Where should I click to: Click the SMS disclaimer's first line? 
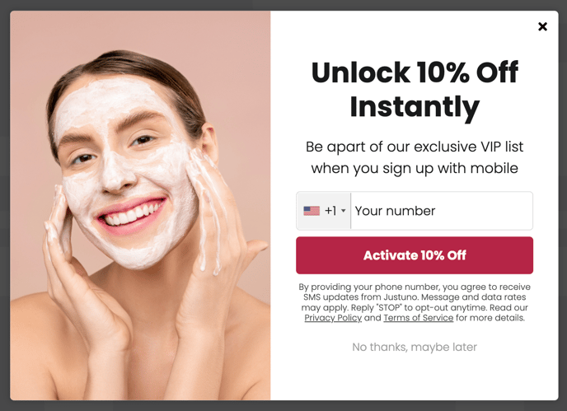415,287
